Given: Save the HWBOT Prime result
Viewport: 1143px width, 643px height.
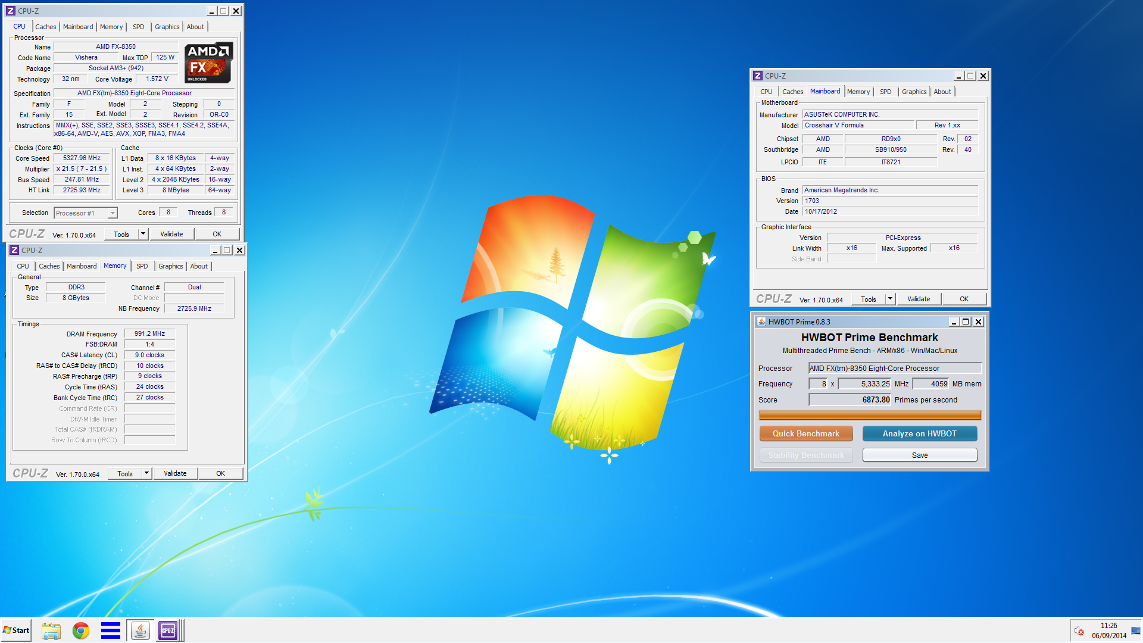Looking at the screenshot, I should (x=920, y=455).
